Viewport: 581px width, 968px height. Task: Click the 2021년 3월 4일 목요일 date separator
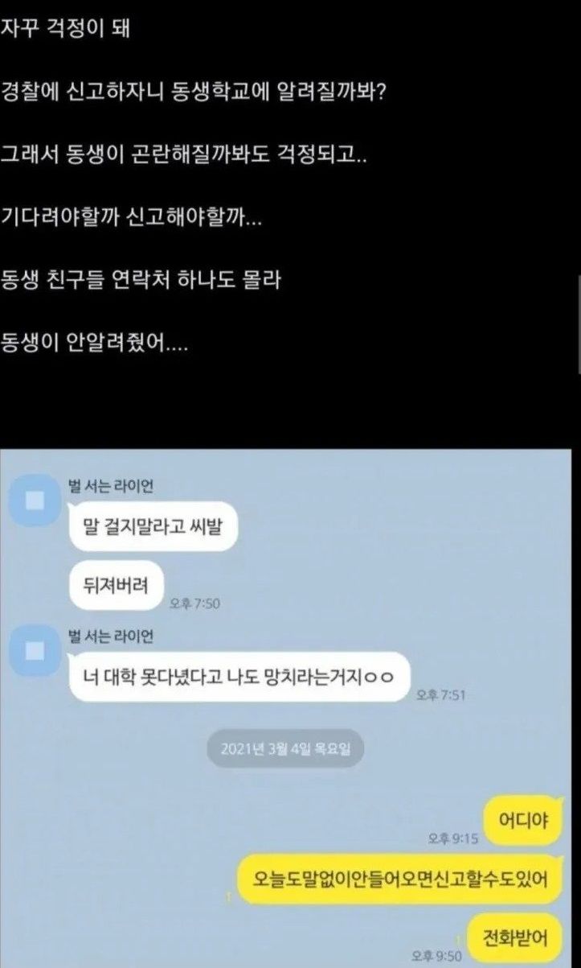tap(285, 750)
